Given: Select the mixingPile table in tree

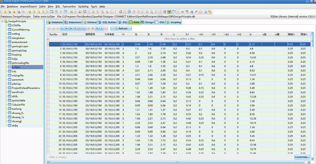Looking at the screenshot, I should pos(18,75).
